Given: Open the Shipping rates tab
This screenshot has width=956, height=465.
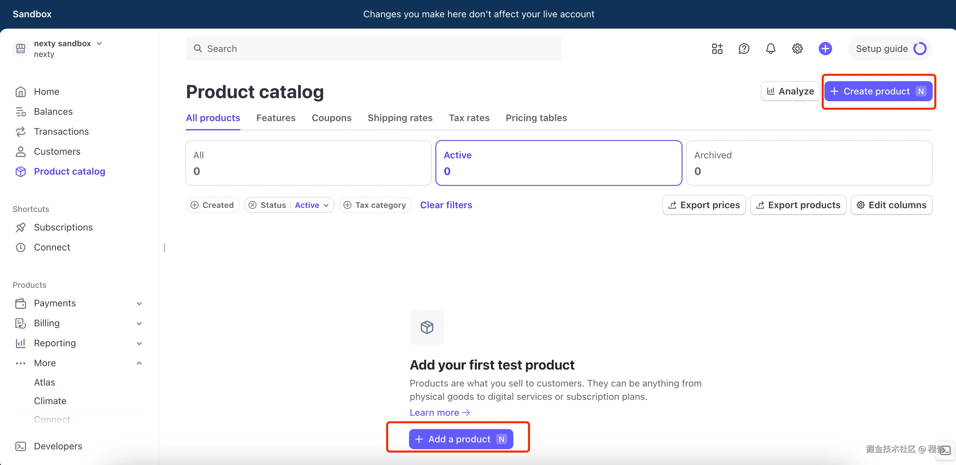Looking at the screenshot, I should 400,118.
